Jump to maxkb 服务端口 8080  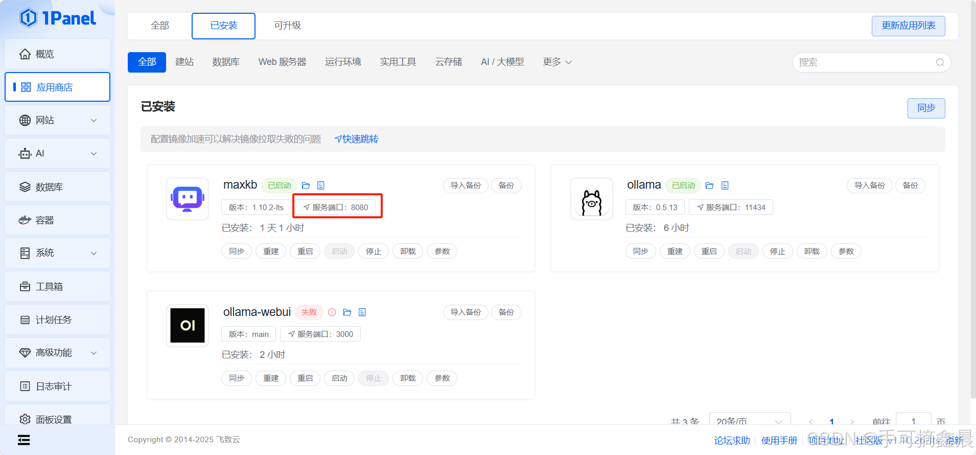tap(335, 208)
